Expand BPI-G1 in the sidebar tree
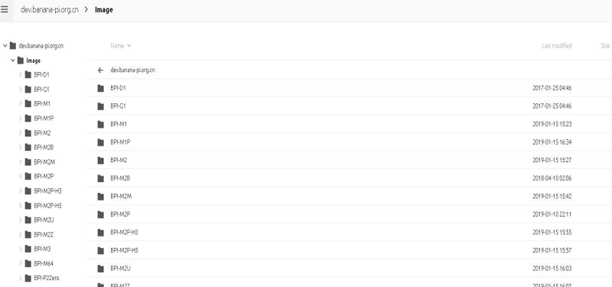The image size is (612, 287). click(x=21, y=90)
